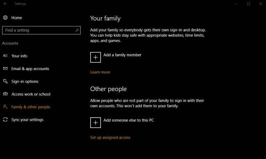
Task: Open Email & app accounts section
Action: click(x=30, y=69)
